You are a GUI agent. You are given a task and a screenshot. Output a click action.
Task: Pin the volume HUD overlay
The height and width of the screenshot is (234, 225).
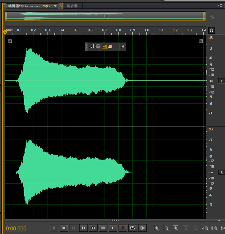(x=122, y=47)
